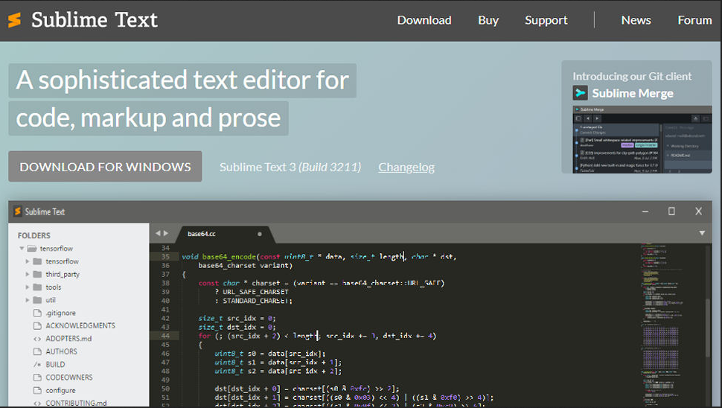This screenshot has height=408, width=722.
Task: Click the AUTHORS file icon
Action: [x=37, y=351]
